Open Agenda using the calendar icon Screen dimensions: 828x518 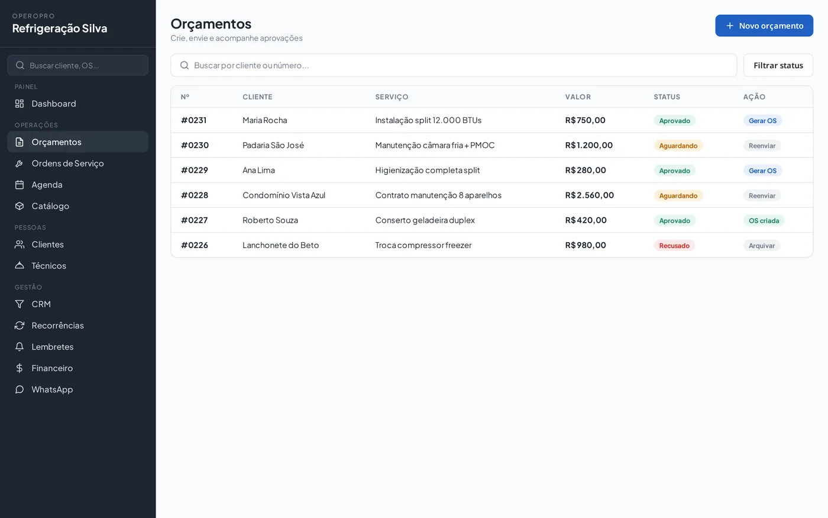click(20, 185)
